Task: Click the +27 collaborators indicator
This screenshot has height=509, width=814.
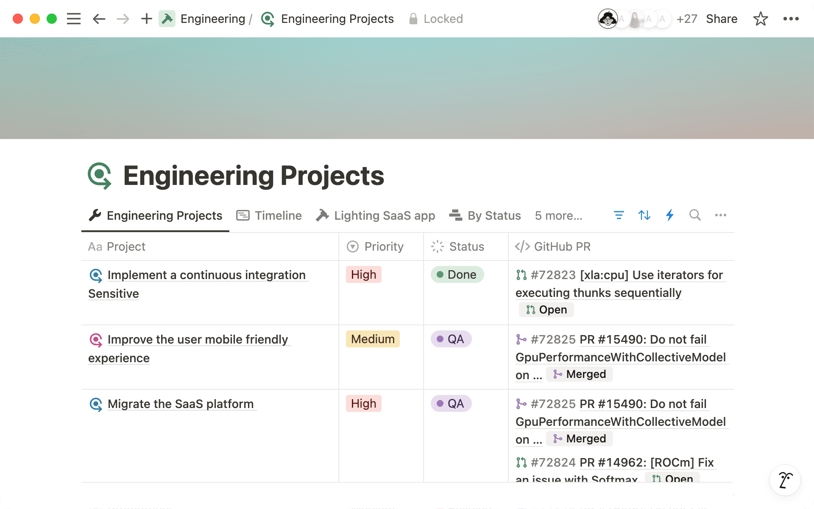Action: point(687,19)
